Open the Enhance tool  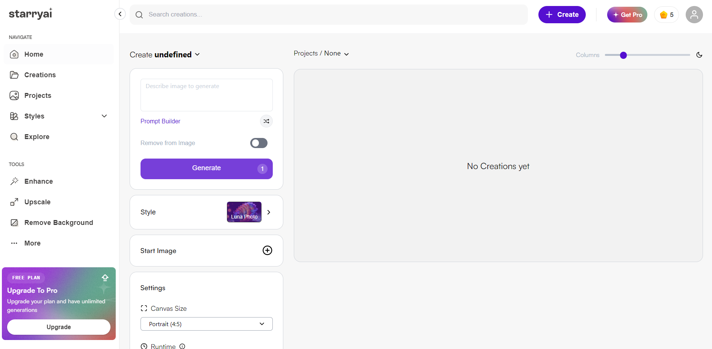(x=38, y=181)
